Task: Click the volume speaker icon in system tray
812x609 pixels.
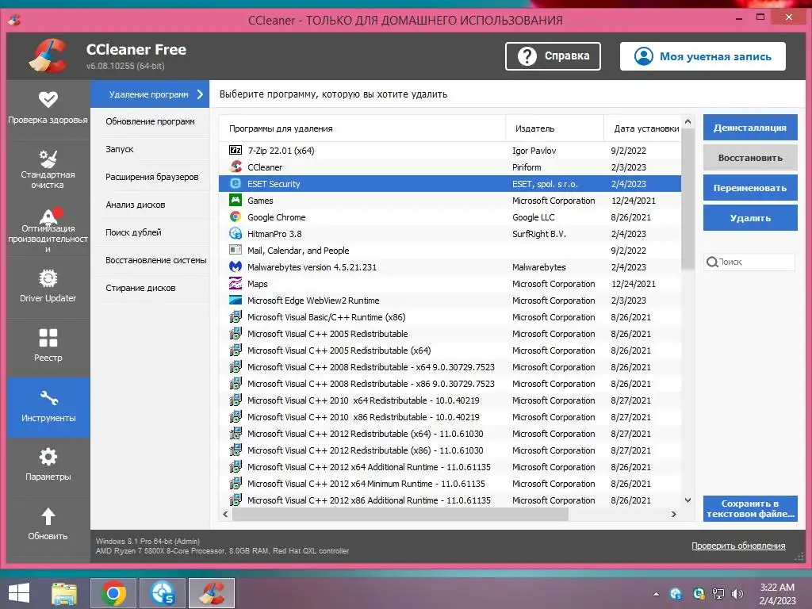Action: click(737, 594)
